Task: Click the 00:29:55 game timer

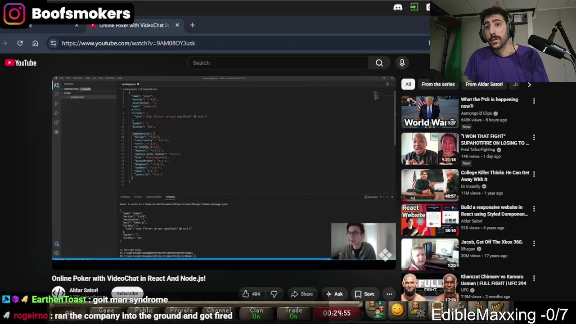Action: tap(337, 313)
